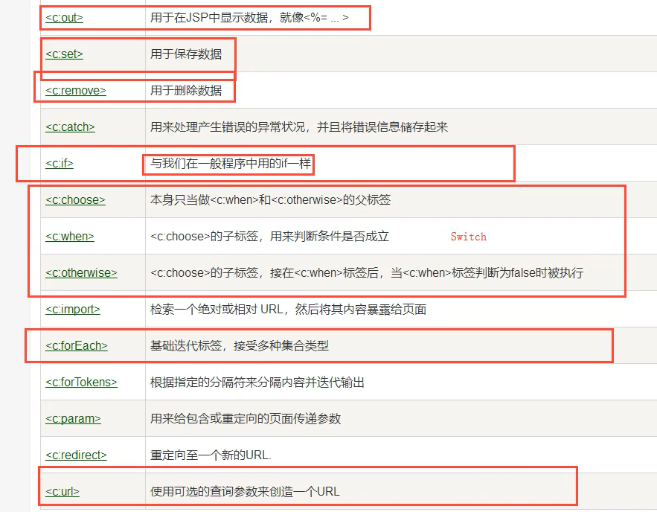Follow the <c:when> tag link
The height and width of the screenshot is (512, 657).
coord(69,237)
